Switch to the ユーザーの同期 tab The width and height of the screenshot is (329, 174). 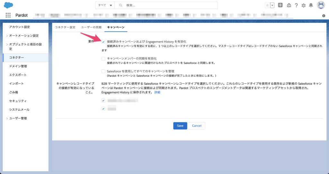(x=91, y=27)
